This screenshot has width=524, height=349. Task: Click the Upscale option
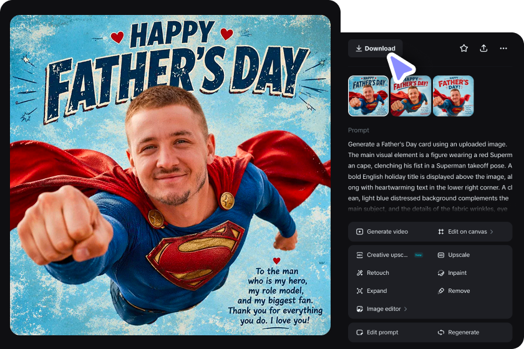[454, 255]
